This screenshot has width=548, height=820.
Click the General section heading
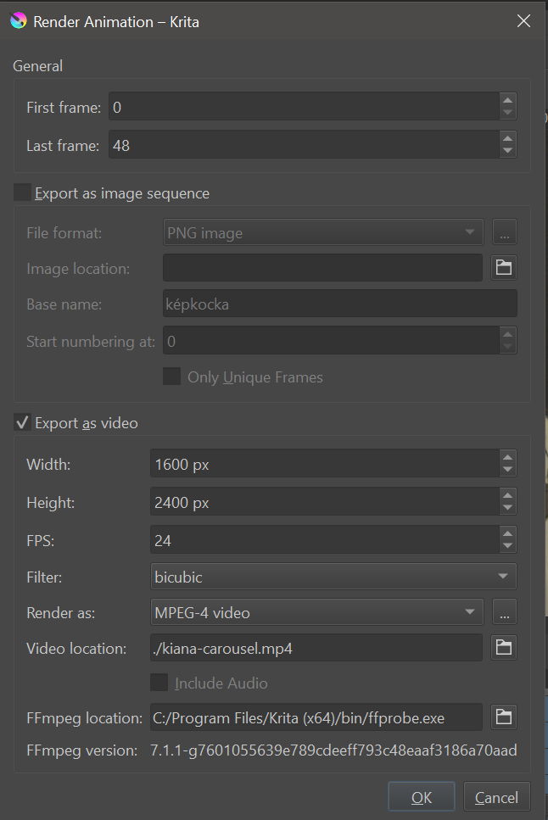[37, 66]
